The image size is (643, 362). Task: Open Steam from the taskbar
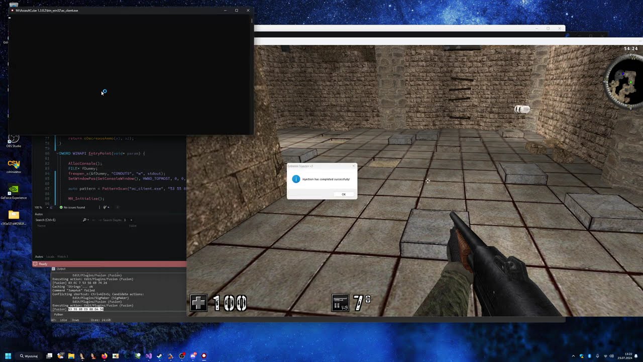160,356
